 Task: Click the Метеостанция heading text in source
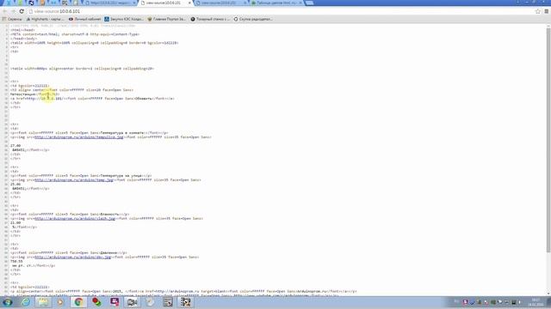pos(23,94)
